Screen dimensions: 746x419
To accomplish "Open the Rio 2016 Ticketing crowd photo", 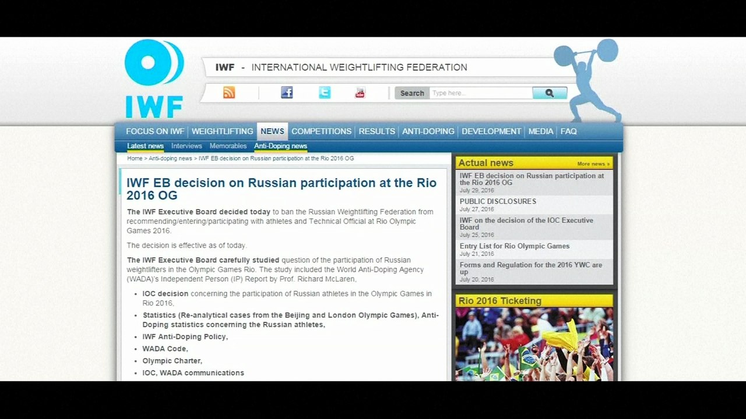I will click(x=534, y=345).
